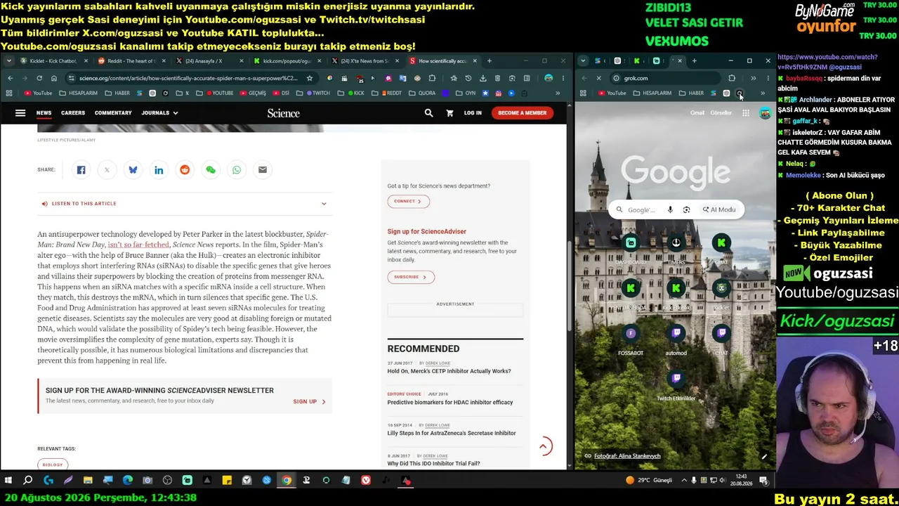899x506 pixels.
Task: Share the article on WhatsApp
Action: pos(237,170)
